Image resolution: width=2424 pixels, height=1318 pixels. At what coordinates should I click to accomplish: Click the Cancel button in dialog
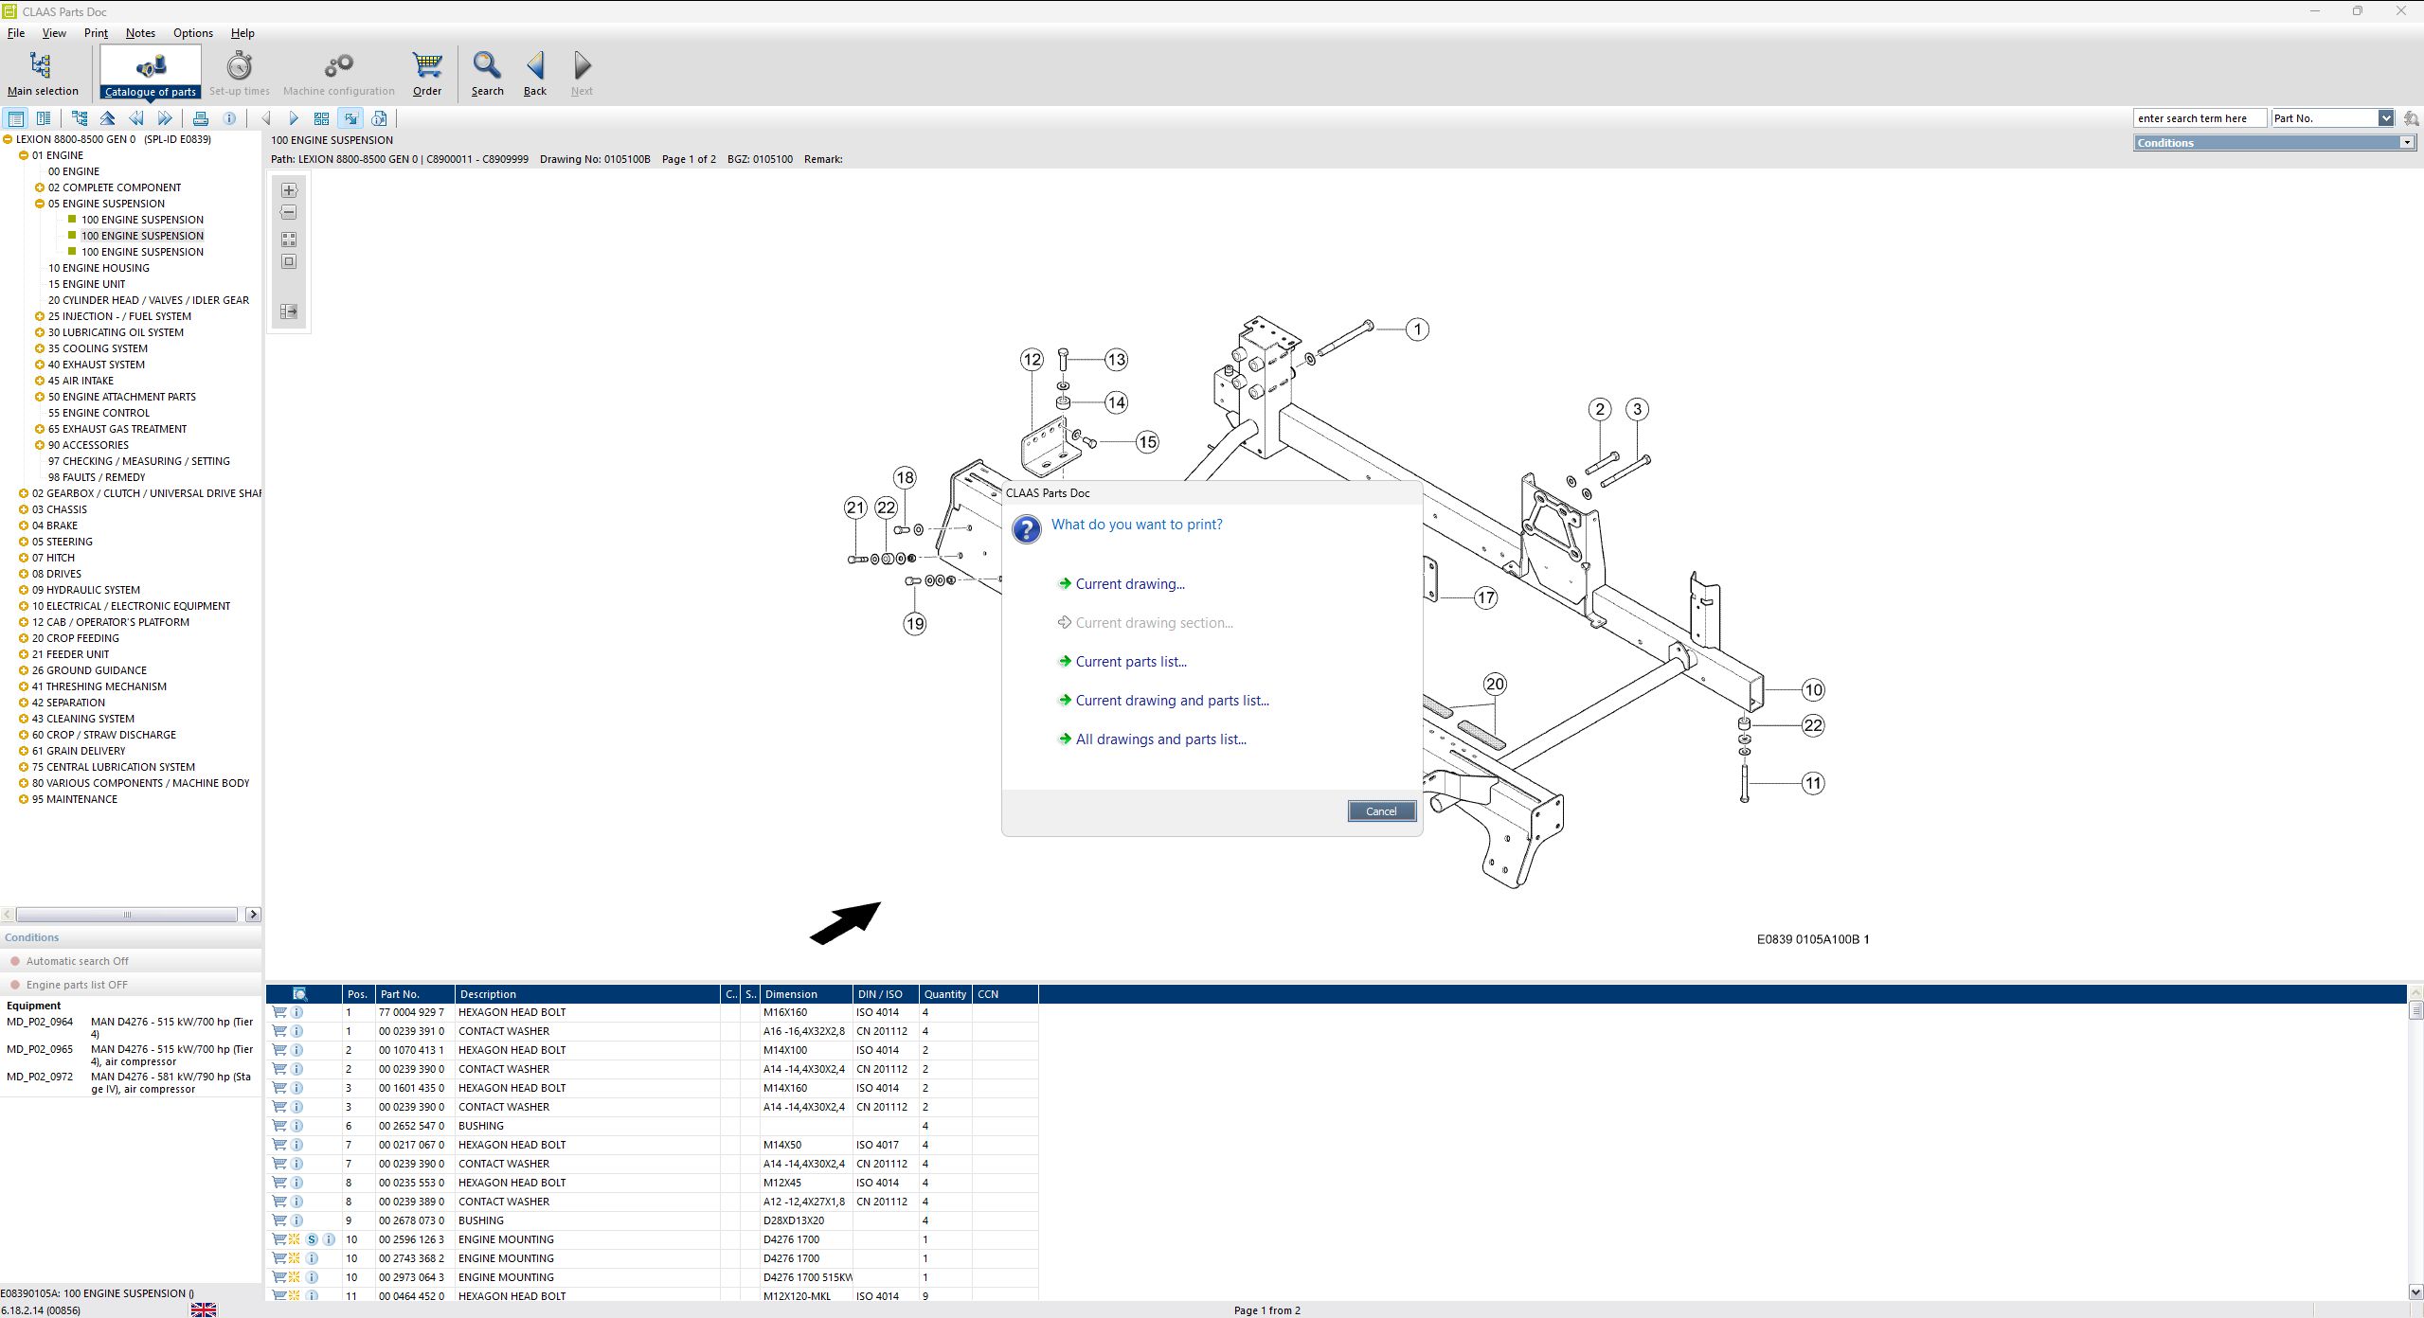[x=1380, y=811]
